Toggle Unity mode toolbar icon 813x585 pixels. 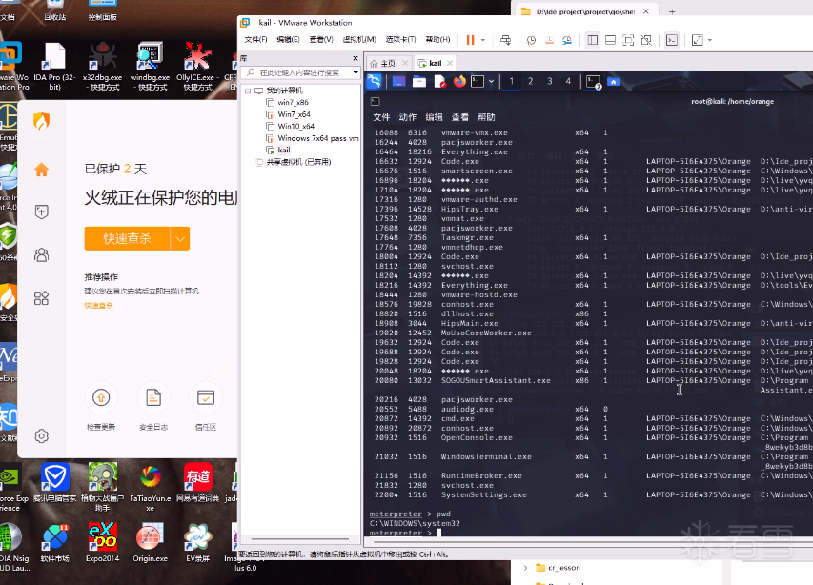tap(646, 40)
